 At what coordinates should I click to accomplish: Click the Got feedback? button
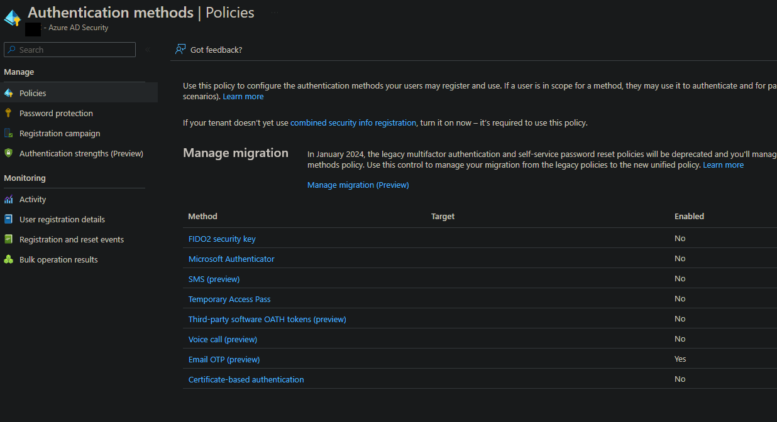coord(209,50)
